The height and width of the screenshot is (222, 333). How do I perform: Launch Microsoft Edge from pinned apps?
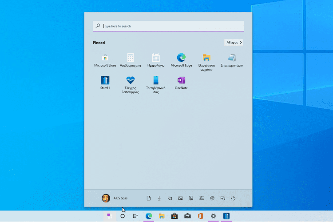tap(181, 60)
